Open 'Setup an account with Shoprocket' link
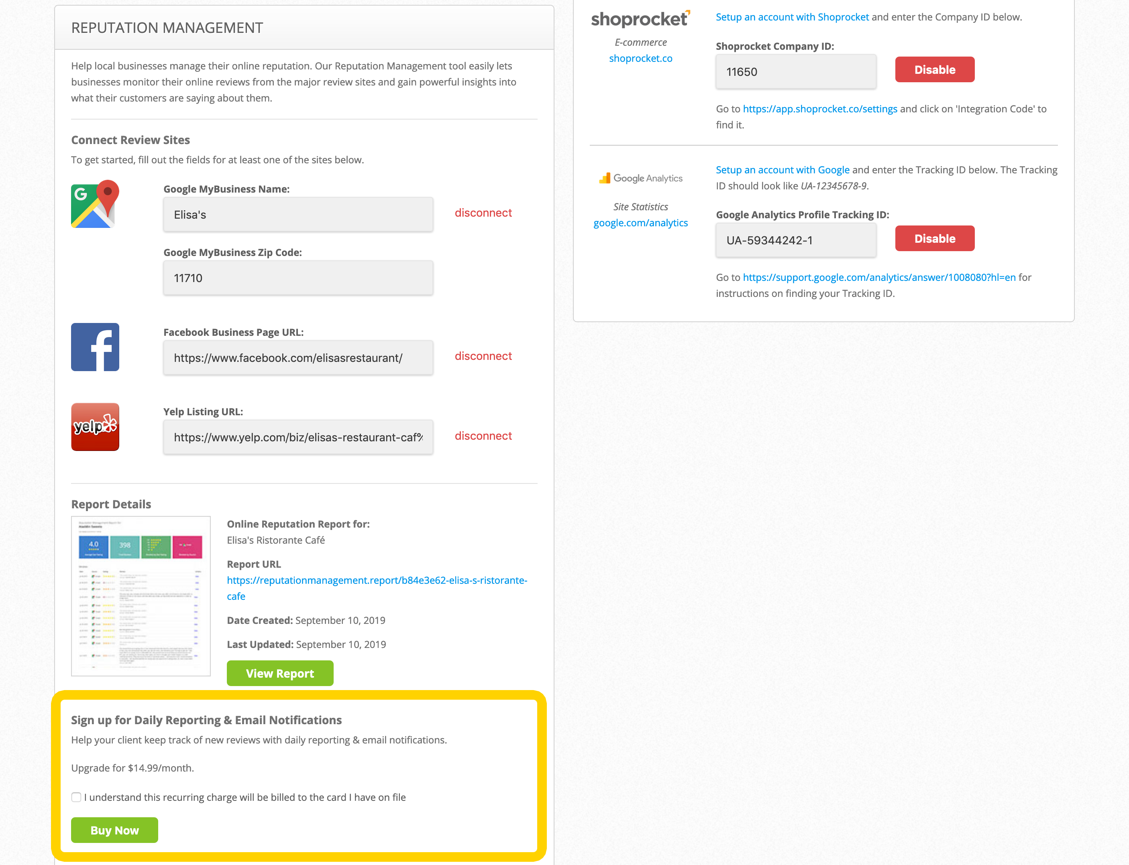This screenshot has width=1129, height=865. tap(791, 16)
